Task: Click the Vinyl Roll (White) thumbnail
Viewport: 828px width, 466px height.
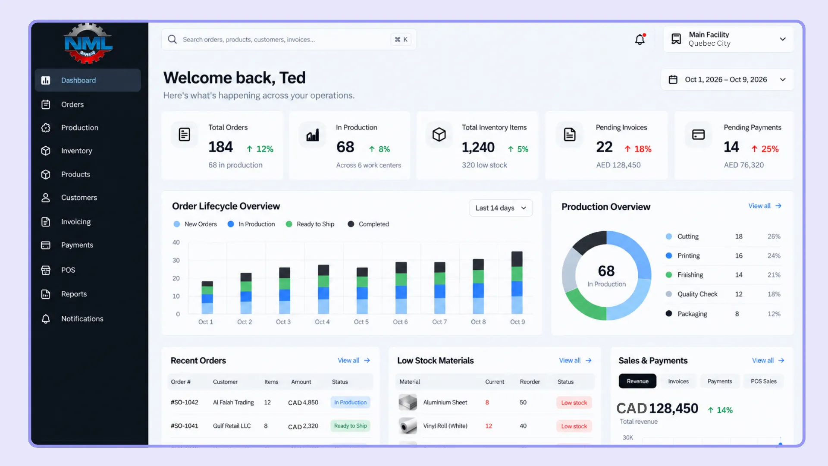Action: pos(408,426)
